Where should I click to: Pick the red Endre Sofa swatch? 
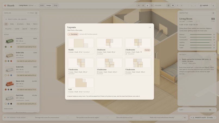(x=11, y=61)
